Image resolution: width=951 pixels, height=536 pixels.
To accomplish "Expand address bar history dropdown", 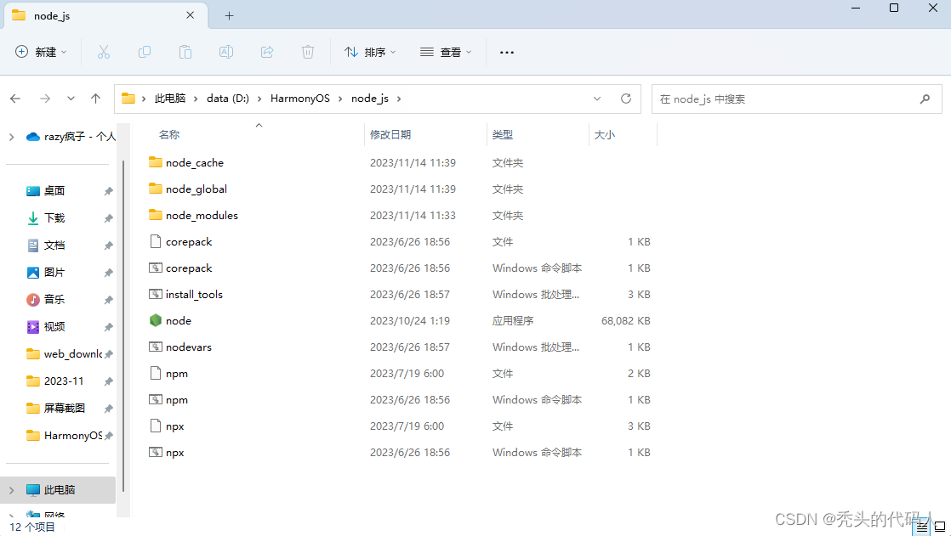I will (x=597, y=99).
